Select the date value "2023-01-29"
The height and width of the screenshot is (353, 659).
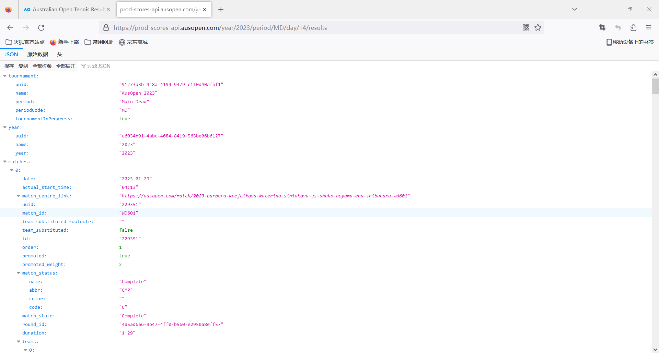coord(136,179)
